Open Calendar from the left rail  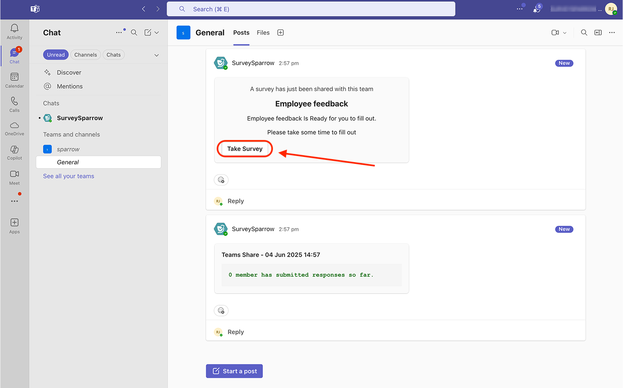[14, 80]
